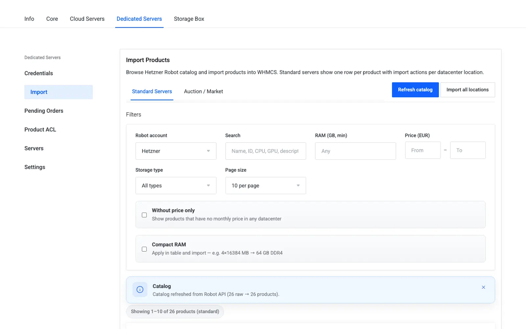
Task: Open the Robot account dropdown
Action: 176,151
